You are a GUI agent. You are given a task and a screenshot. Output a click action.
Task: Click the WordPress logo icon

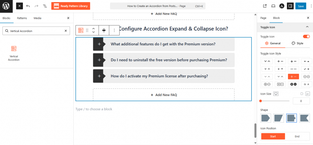6,6
